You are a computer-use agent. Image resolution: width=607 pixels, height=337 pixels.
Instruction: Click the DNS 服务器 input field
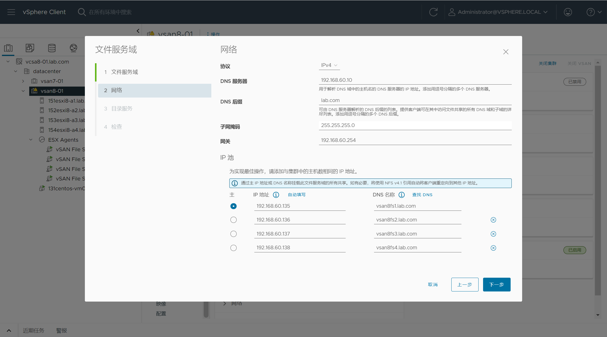coord(415,80)
